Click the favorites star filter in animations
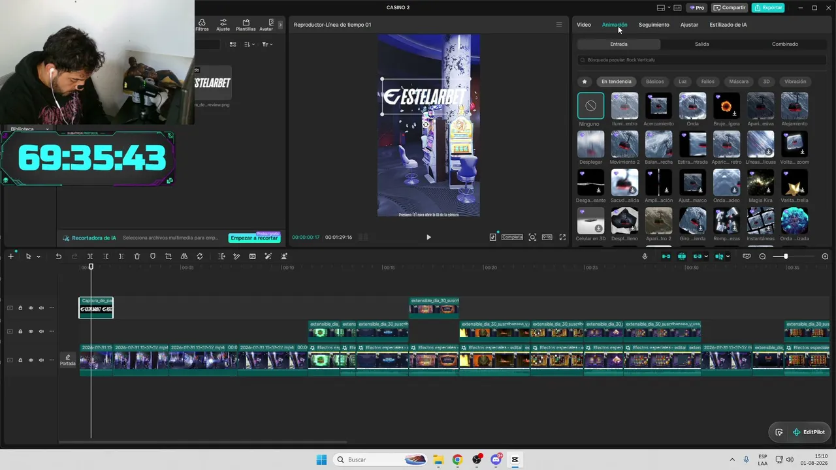 [585, 82]
